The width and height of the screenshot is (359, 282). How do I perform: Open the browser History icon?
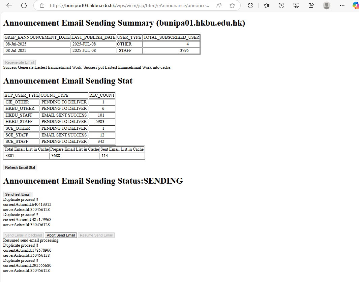tap(281, 5)
